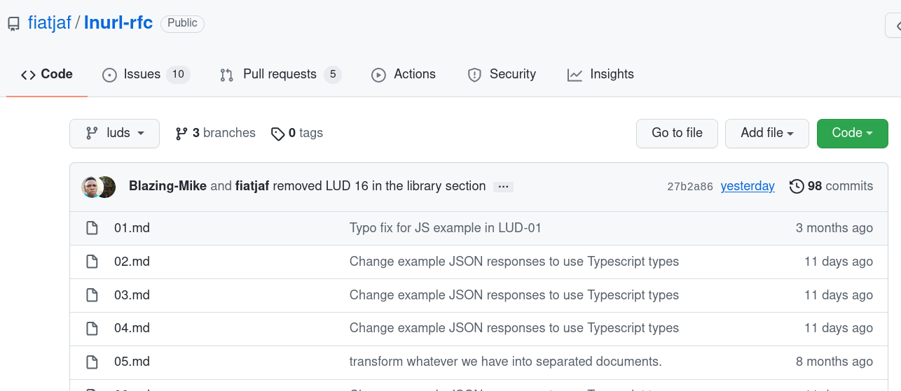Screen dimensions: 901x391
Task: Click the repository book icon beside fiatjaf
Action: pyautogui.click(x=13, y=24)
